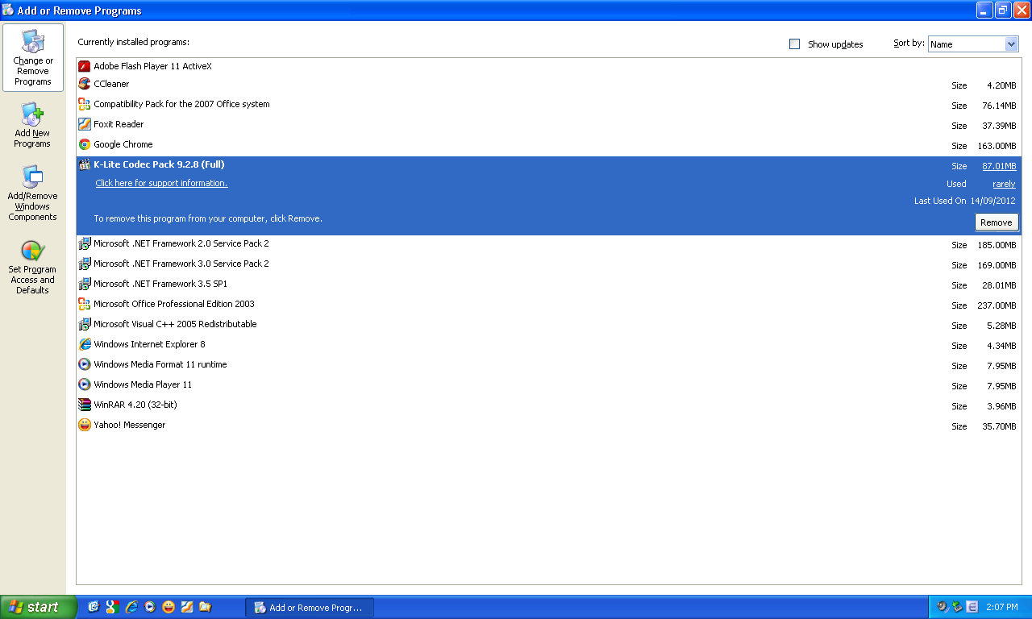This screenshot has width=1032, height=619.
Task: Click the 'E' tray icon beside the clock
Action: tap(972, 607)
